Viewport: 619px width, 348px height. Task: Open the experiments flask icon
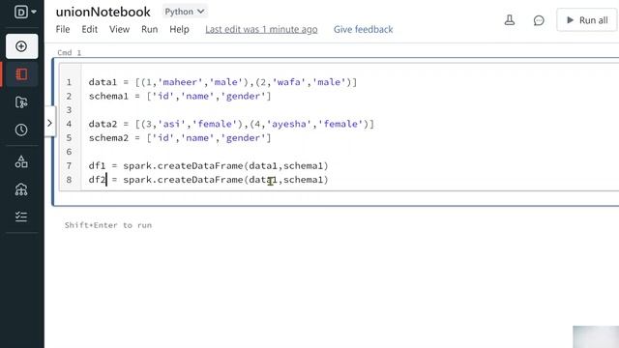[510, 20]
